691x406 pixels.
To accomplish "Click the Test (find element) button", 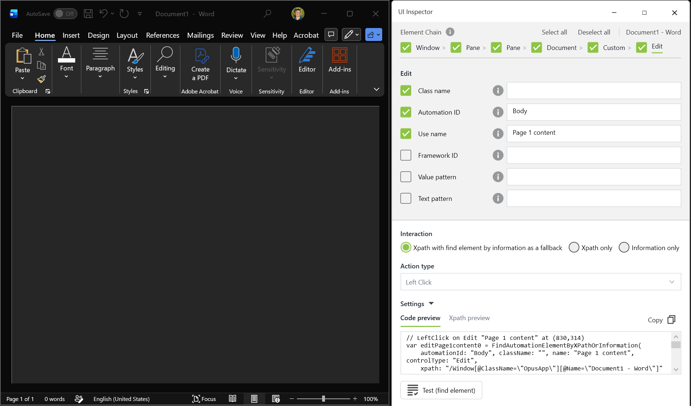I will pos(441,390).
